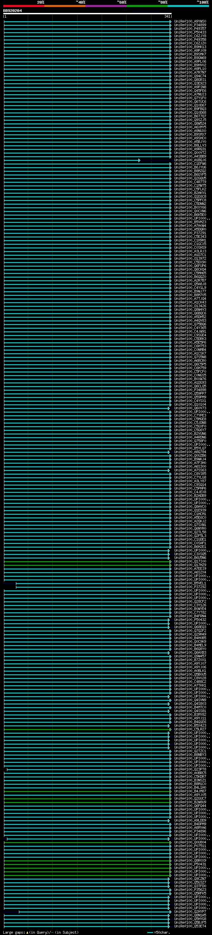Select hit UniRef100_C1EFW6
Viewport: 212px width, 935px height.
click(190, 164)
